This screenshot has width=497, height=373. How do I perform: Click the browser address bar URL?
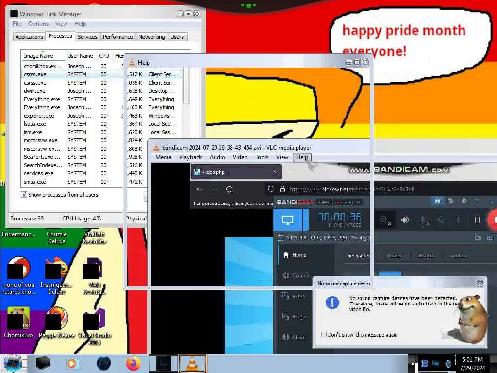[352, 189]
